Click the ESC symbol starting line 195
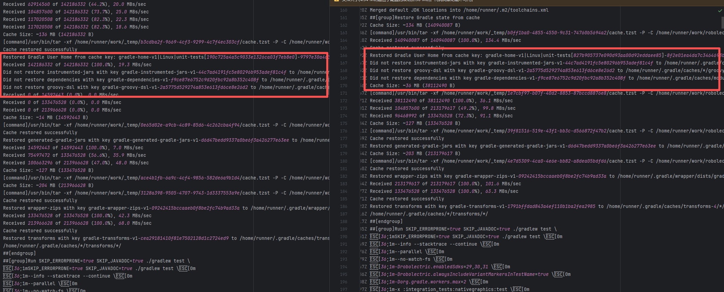Screen dimensions: 724x292 tap(374, 275)
